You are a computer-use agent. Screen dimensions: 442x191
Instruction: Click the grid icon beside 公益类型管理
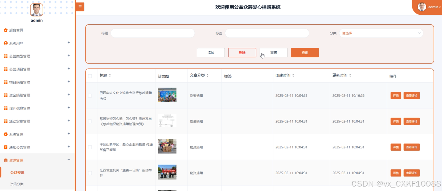pyautogui.click(x=5, y=56)
